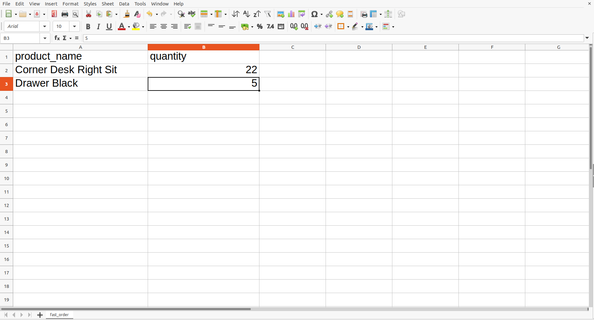594x320 pixels.
Task: Open Find & Replace tool
Action: click(x=181, y=14)
